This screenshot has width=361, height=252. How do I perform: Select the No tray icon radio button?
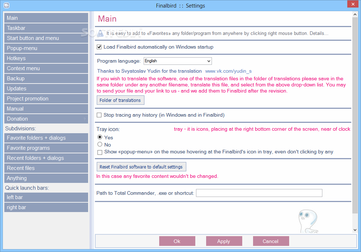tap(100, 144)
